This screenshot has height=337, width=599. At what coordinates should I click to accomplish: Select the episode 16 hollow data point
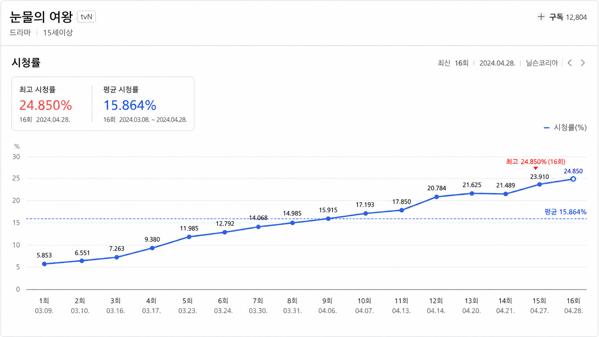pyautogui.click(x=573, y=179)
